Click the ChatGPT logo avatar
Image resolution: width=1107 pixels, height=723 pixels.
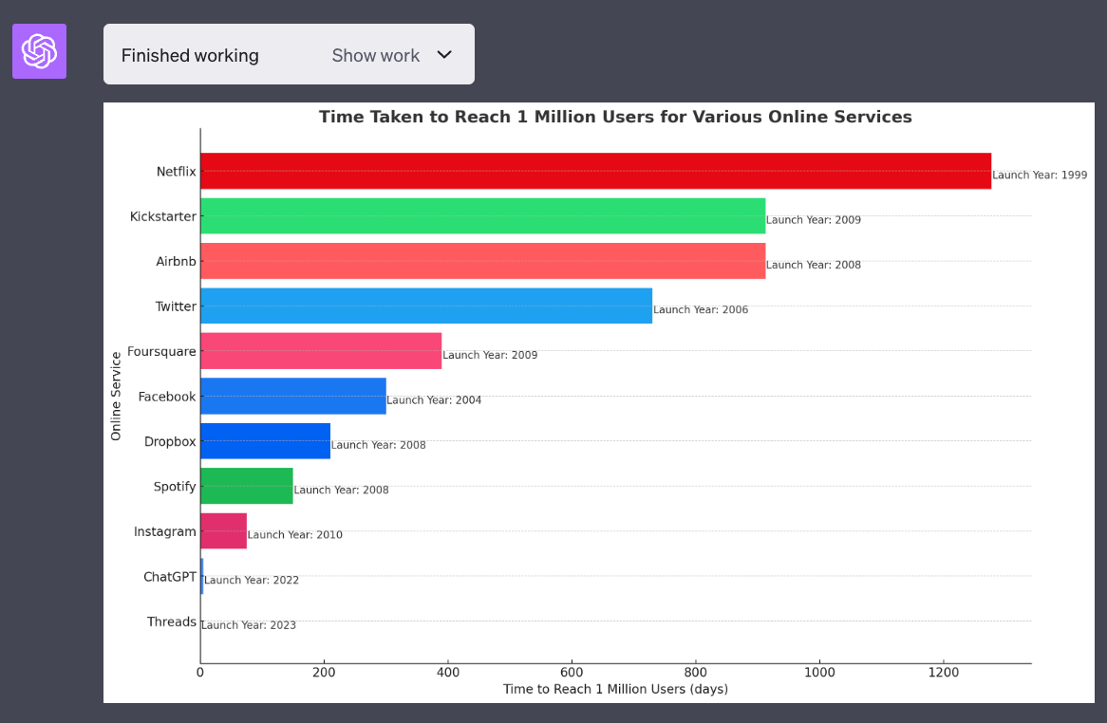tap(39, 51)
